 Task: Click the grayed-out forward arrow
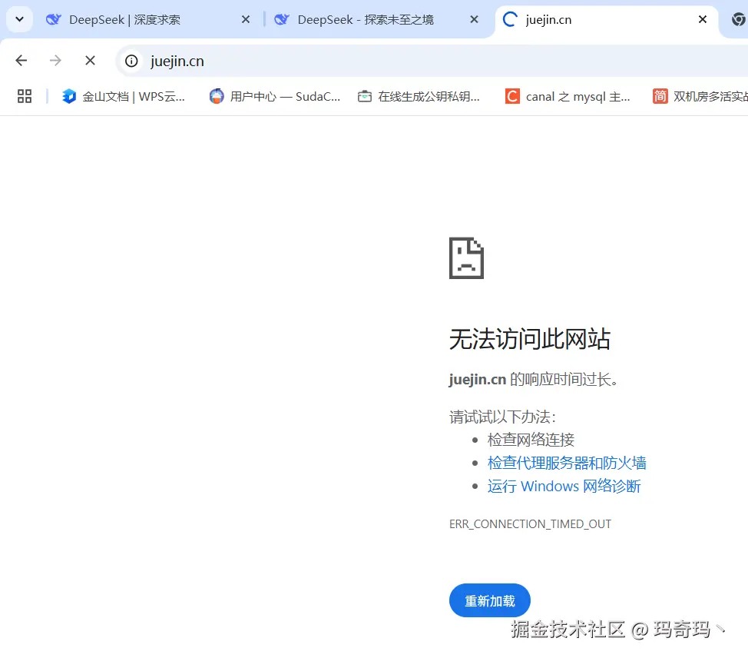click(55, 60)
